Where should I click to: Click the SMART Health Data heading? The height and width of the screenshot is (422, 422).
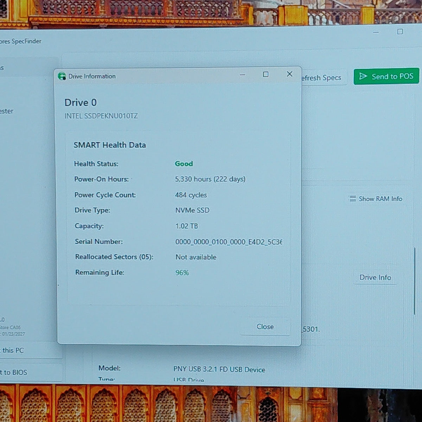point(110,145)
